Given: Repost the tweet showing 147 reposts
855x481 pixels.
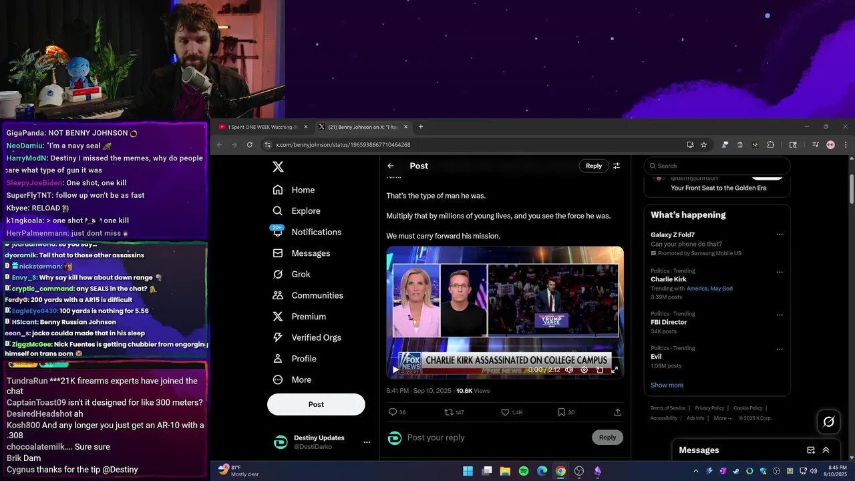Looking at the screenshot, I should 454,412.
